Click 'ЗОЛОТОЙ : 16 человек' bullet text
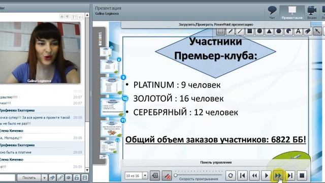Image resolution: width=325 pixels, height=183 pixels. point(178,99)
